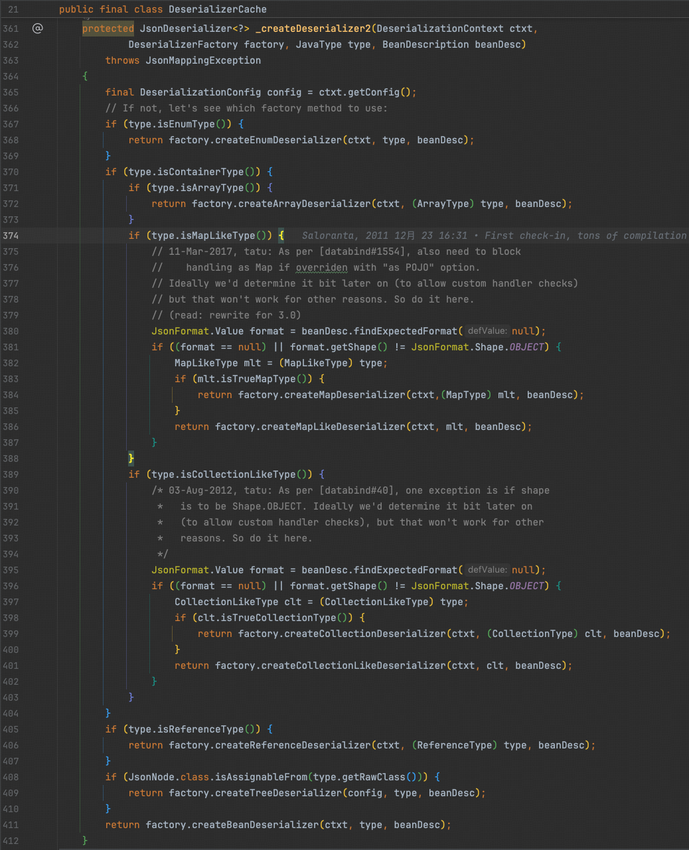Click the highlighted 'protected' keyword on line 361
This screenshot has width=689, height=850.
tap(108, 29)
